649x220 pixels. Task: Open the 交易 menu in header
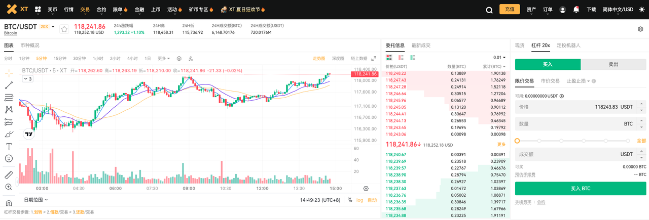85,10
